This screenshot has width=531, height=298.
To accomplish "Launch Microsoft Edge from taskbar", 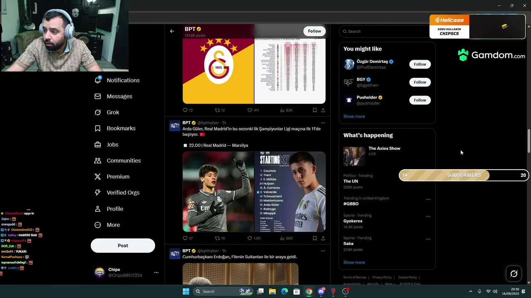I will tap(285, 291).
